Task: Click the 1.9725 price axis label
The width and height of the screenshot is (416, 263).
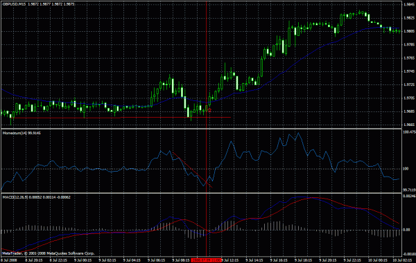Action: [409, 84]
